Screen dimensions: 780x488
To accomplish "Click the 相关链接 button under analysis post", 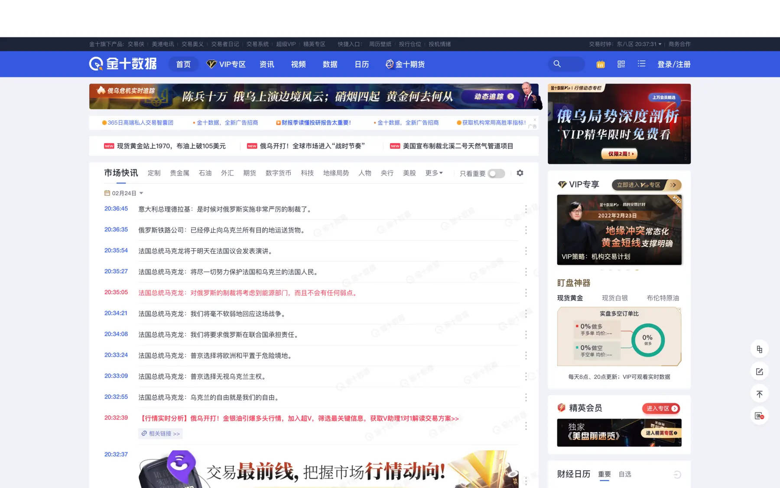I will pyautogui.click(x=160, y=434).
